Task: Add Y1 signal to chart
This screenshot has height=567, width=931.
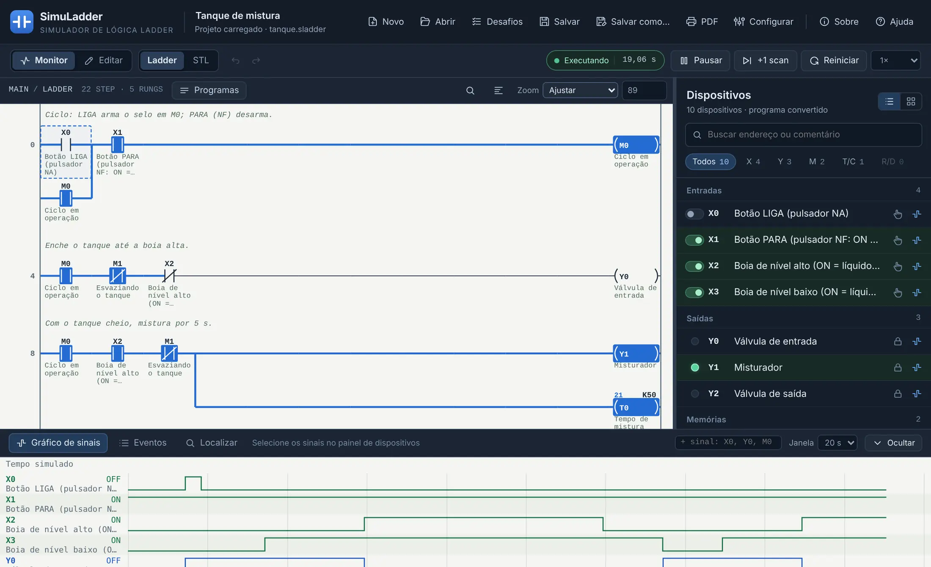Action: pyautogui.click(x=917, y=367)
